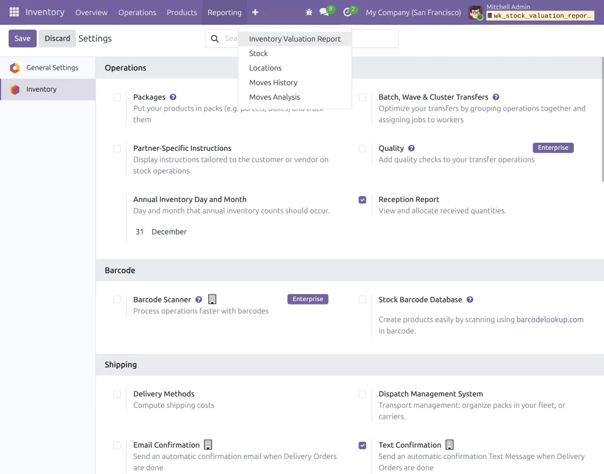The height and width of the screenshot is (474, 604).
Task: Disable the Reception Report checkbox
Action: [x=362, y=200]
